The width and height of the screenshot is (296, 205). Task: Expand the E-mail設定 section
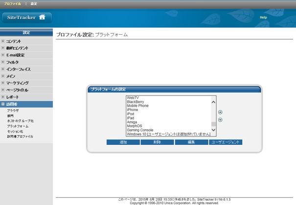[x=3, y=55]
